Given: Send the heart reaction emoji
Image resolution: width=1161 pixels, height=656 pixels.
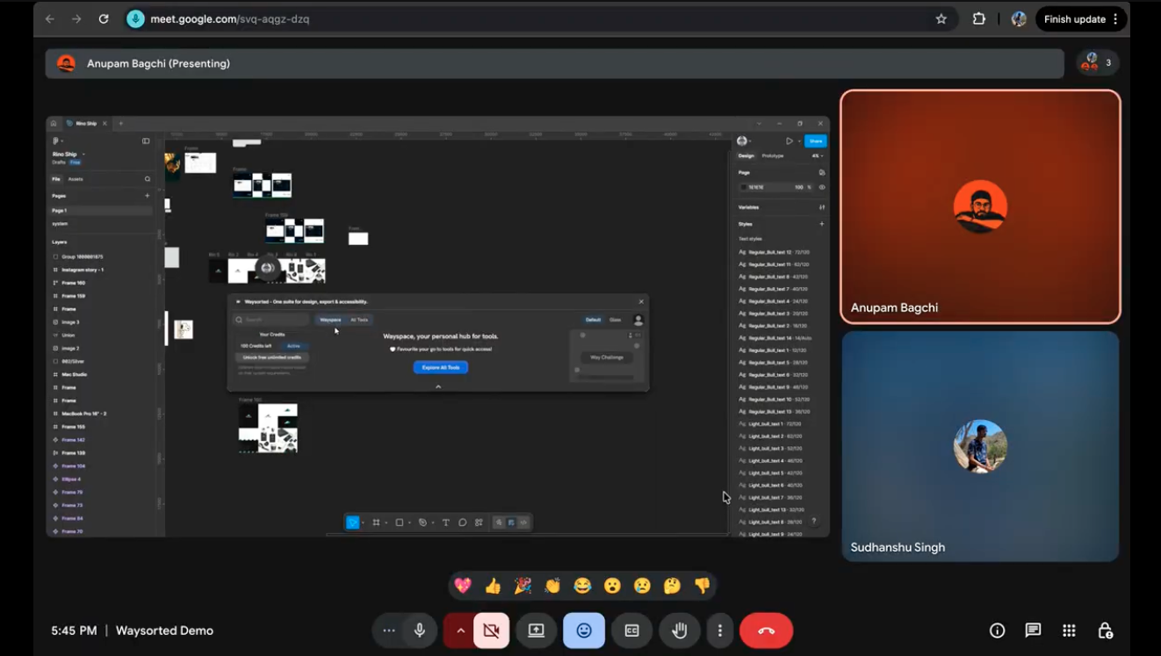Looking at the screenshot, I should [463, 586].
